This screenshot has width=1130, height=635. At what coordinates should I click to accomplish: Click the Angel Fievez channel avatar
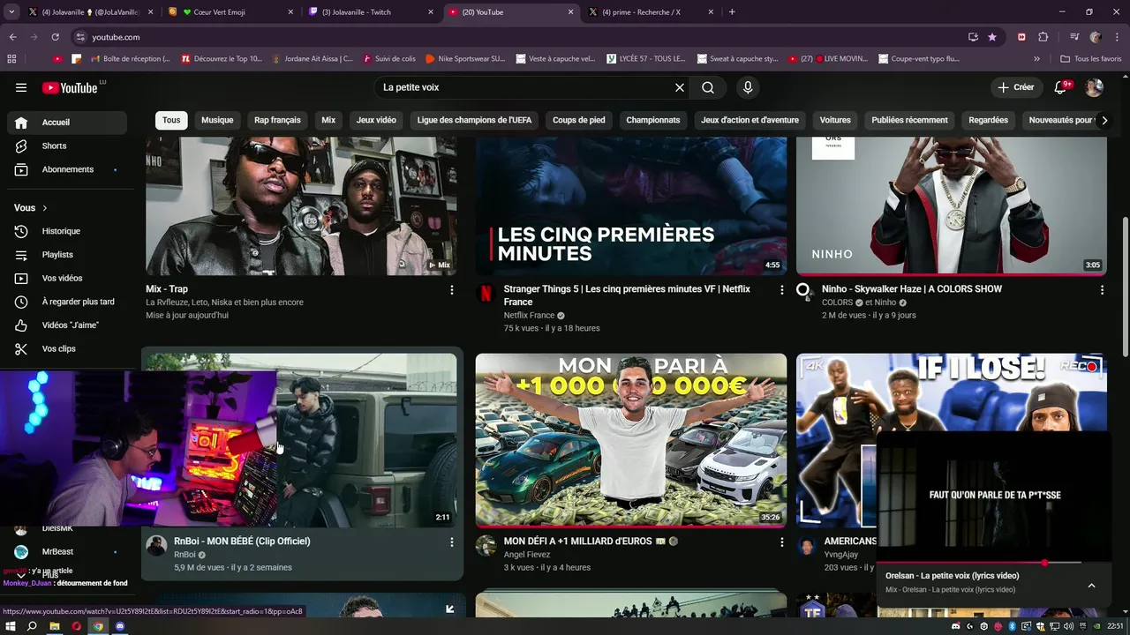(486, 545)
